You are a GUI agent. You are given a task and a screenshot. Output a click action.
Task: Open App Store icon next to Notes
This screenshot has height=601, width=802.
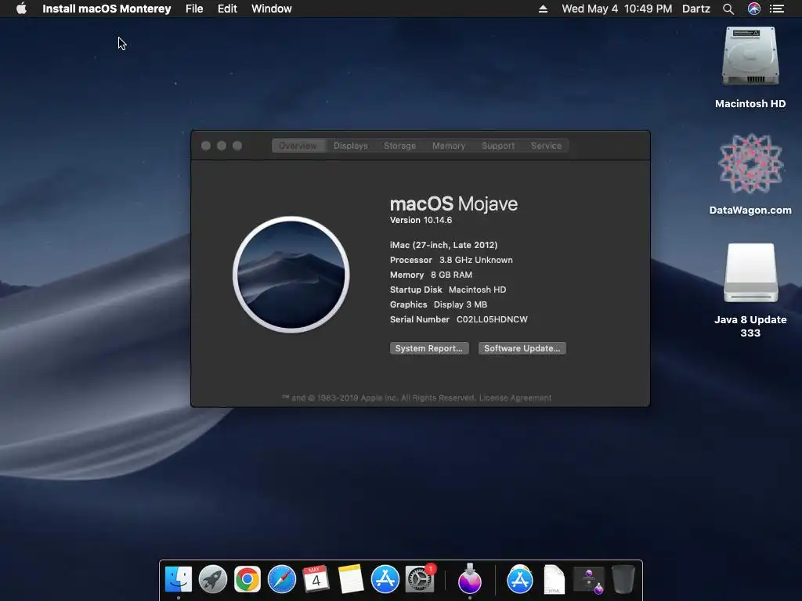pos(385,580)
